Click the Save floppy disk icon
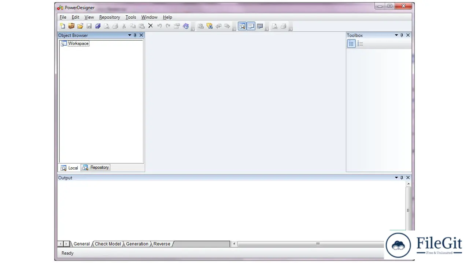The width and height of the screenshot is (469, 263). [89, 26]
